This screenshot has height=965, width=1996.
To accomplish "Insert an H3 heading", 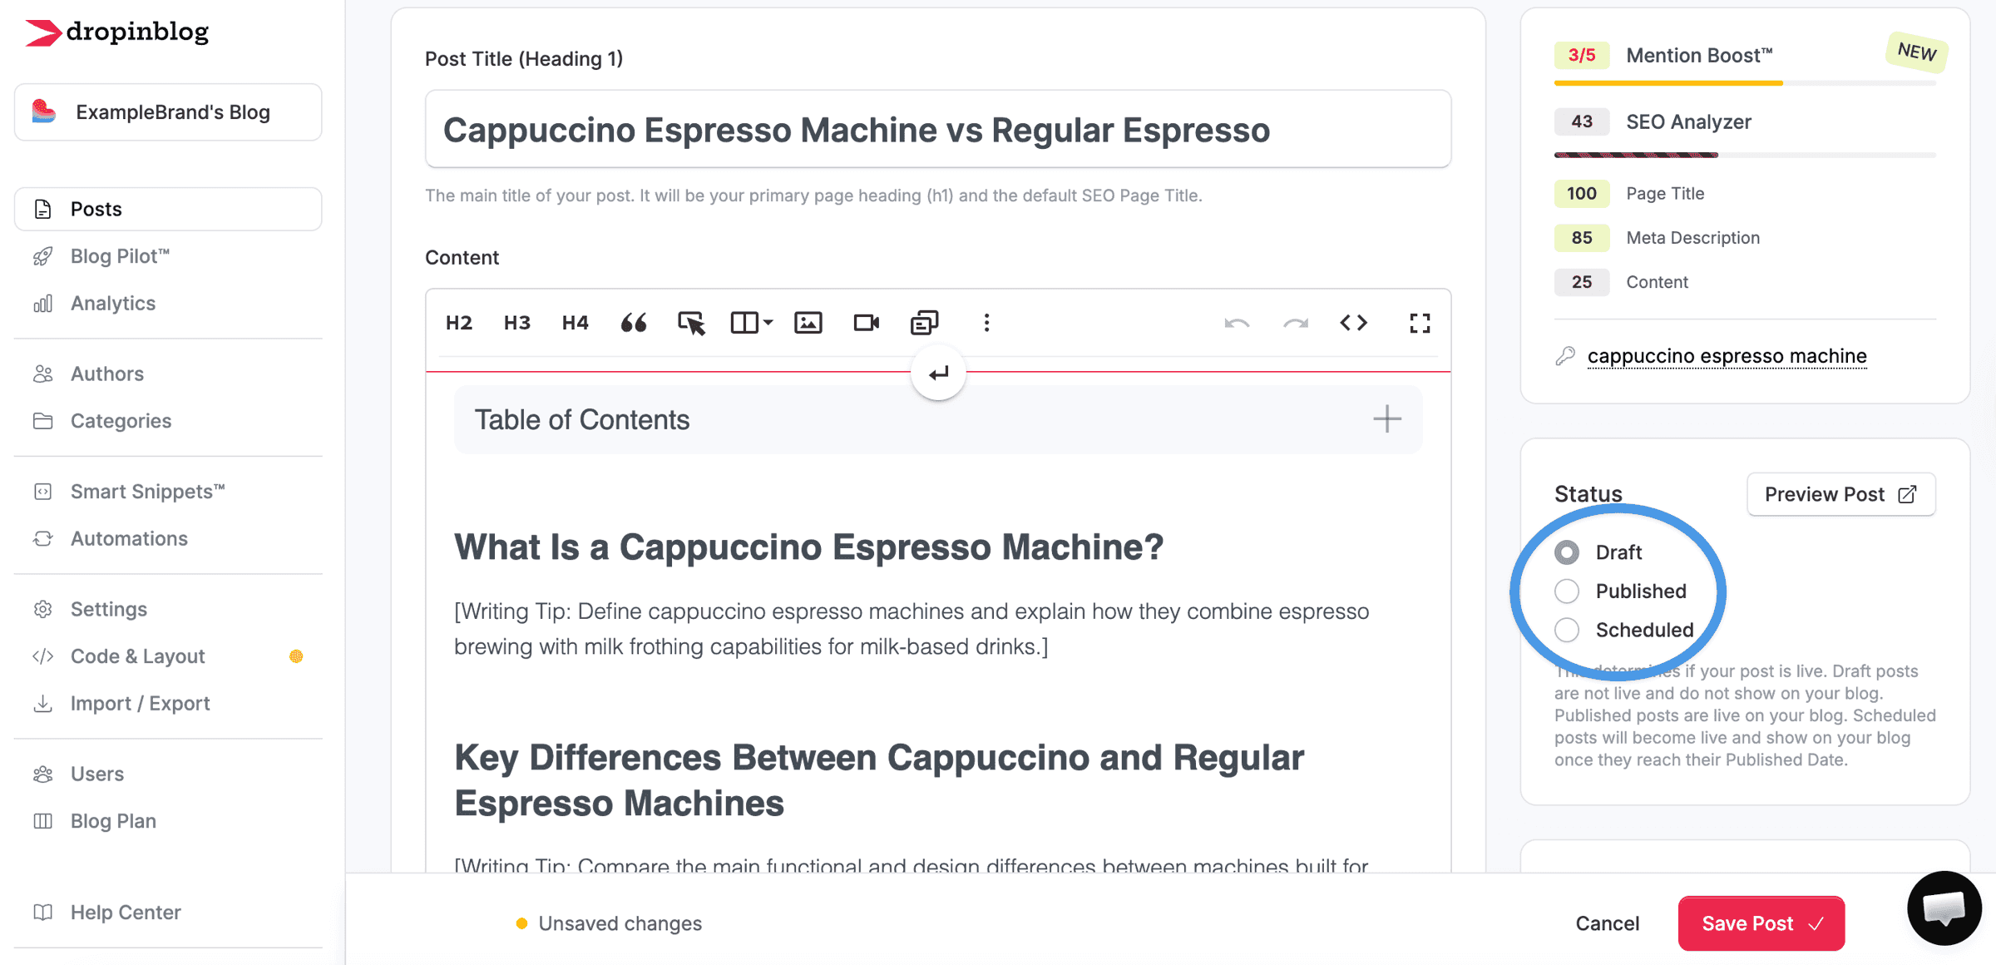I will pyautogui.click(x=516, y=323).
